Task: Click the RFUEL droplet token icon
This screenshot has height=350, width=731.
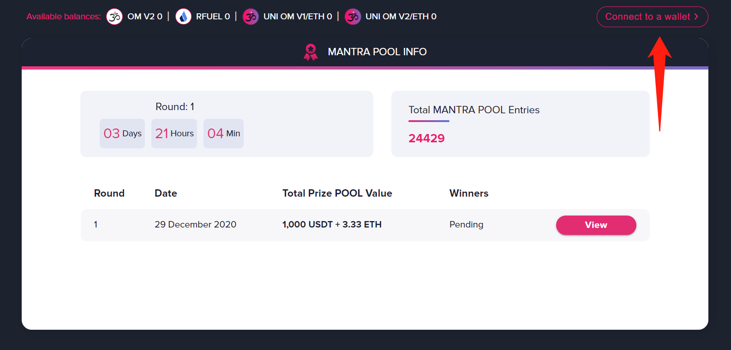Action: point(183,17)
